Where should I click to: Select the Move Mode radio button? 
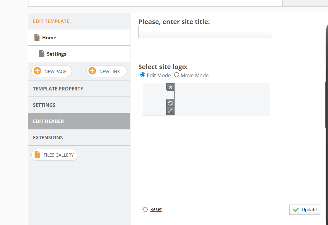[x=176, y=75]
